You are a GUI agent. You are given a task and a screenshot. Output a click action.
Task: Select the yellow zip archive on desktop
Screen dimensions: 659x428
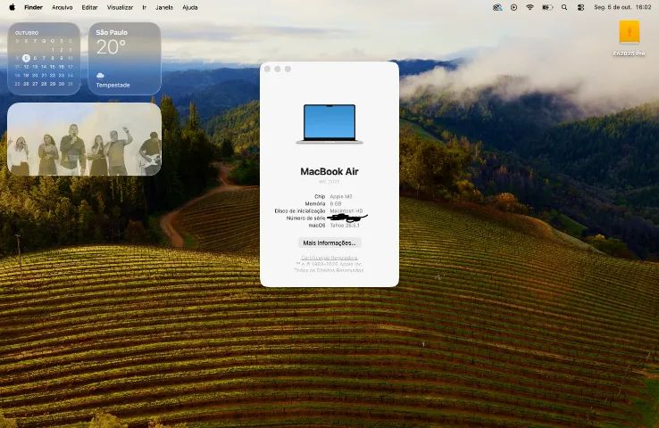(630, 32)
